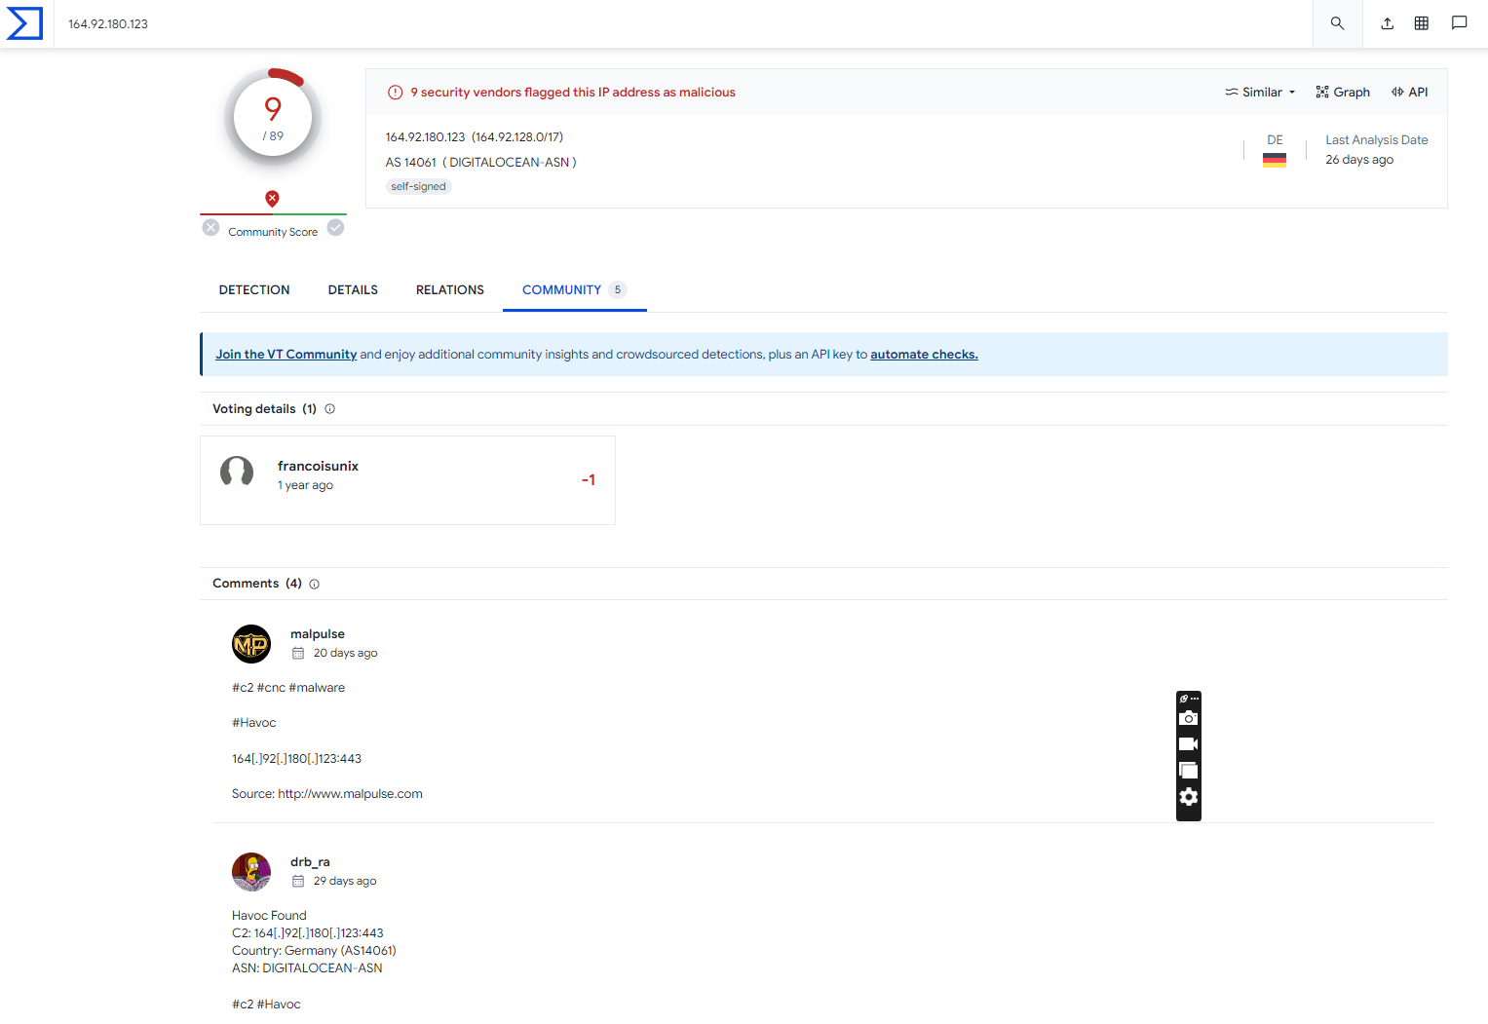This screenshot has height=1024, width=1488.
Task: Click the automate checks link
Action: tap(924, 355)
